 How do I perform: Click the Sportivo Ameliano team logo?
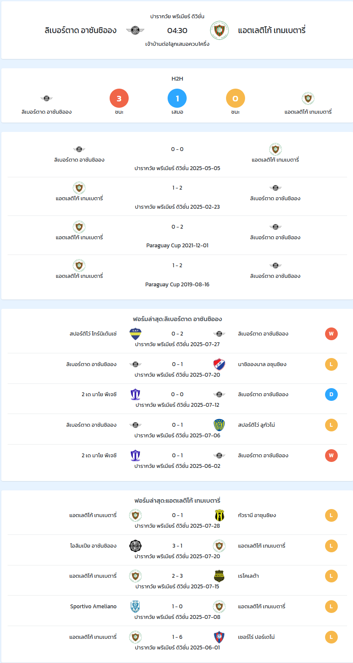pos(135,607)
